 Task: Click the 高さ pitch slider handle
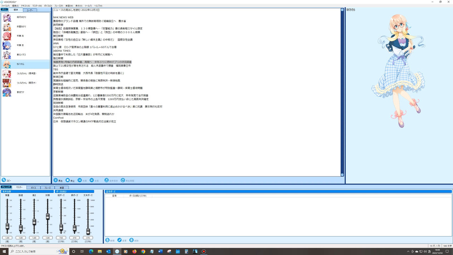point(34,222)
